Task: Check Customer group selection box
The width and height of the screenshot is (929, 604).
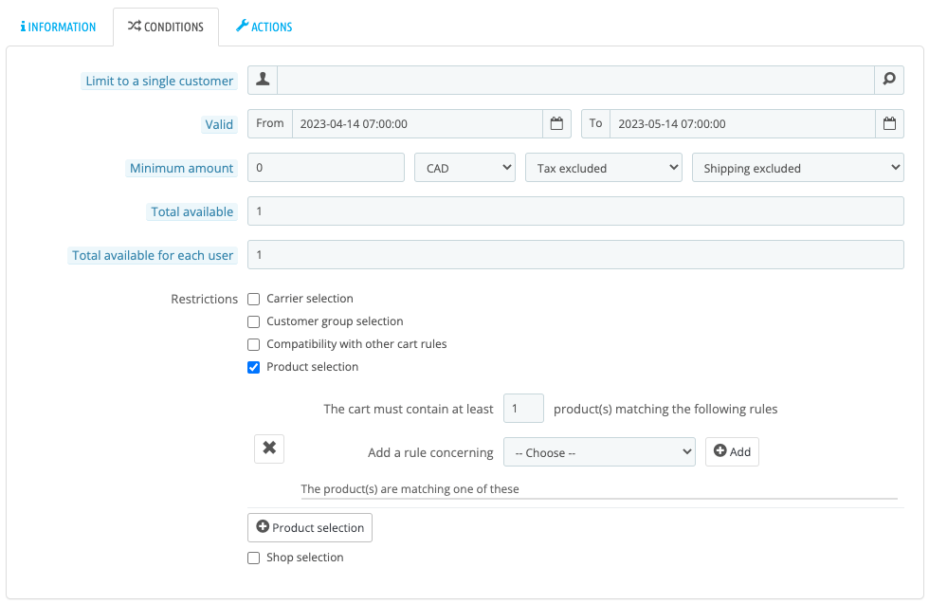Action: [x=253, y=321]
